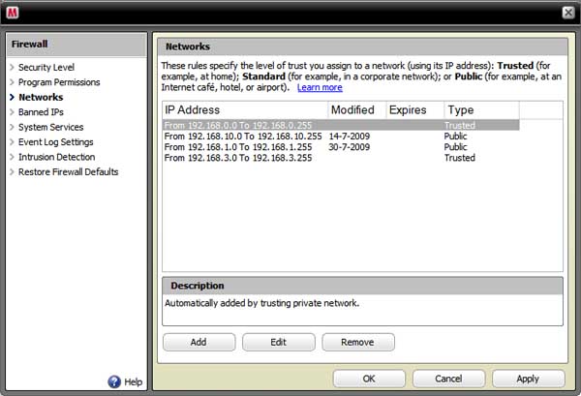This screenshot has width=581, height=396.
Task: Click Edit to modify selected network
Action: click(278, 342)
